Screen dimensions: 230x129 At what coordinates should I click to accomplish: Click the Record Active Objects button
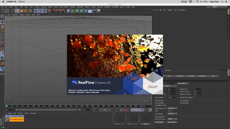tap(121, 110)
